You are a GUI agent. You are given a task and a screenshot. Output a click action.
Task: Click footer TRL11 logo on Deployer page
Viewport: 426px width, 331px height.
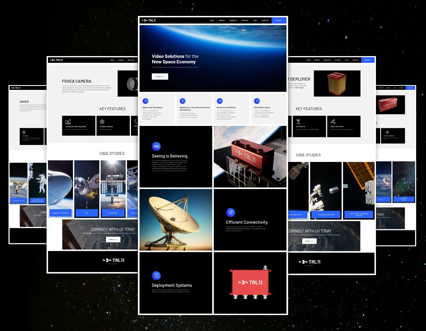(x=309, y=262)
